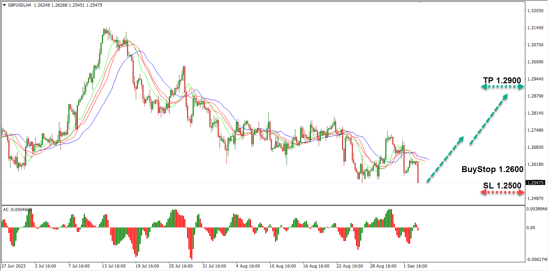The height and width of the screenshot is (271, 548).
Task: Click the 1.32050 price scale value
Action: click(x=535, y=11)
